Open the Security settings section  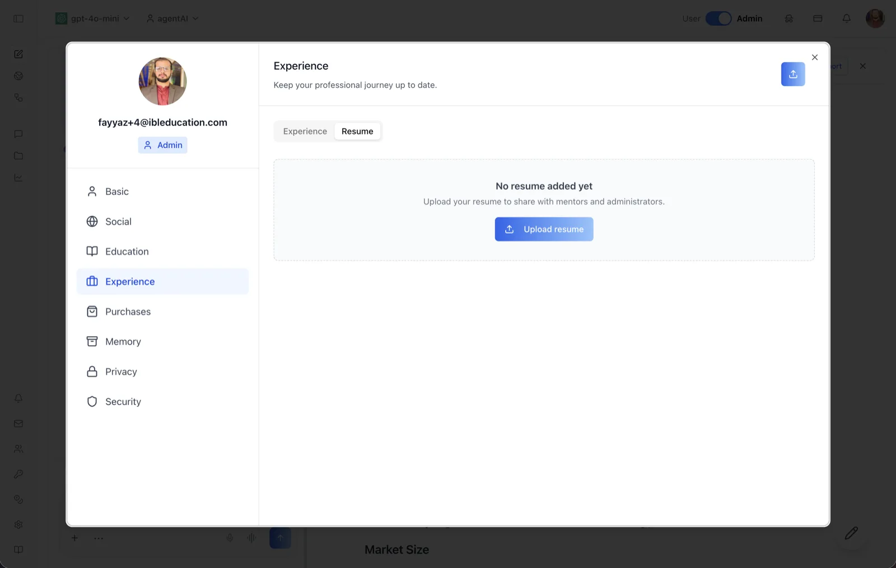click(162, 402)
